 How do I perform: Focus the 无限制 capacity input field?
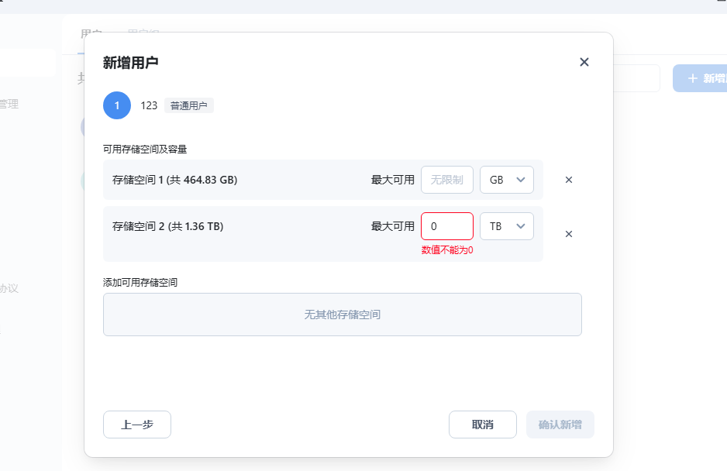[x=447, y=180]
